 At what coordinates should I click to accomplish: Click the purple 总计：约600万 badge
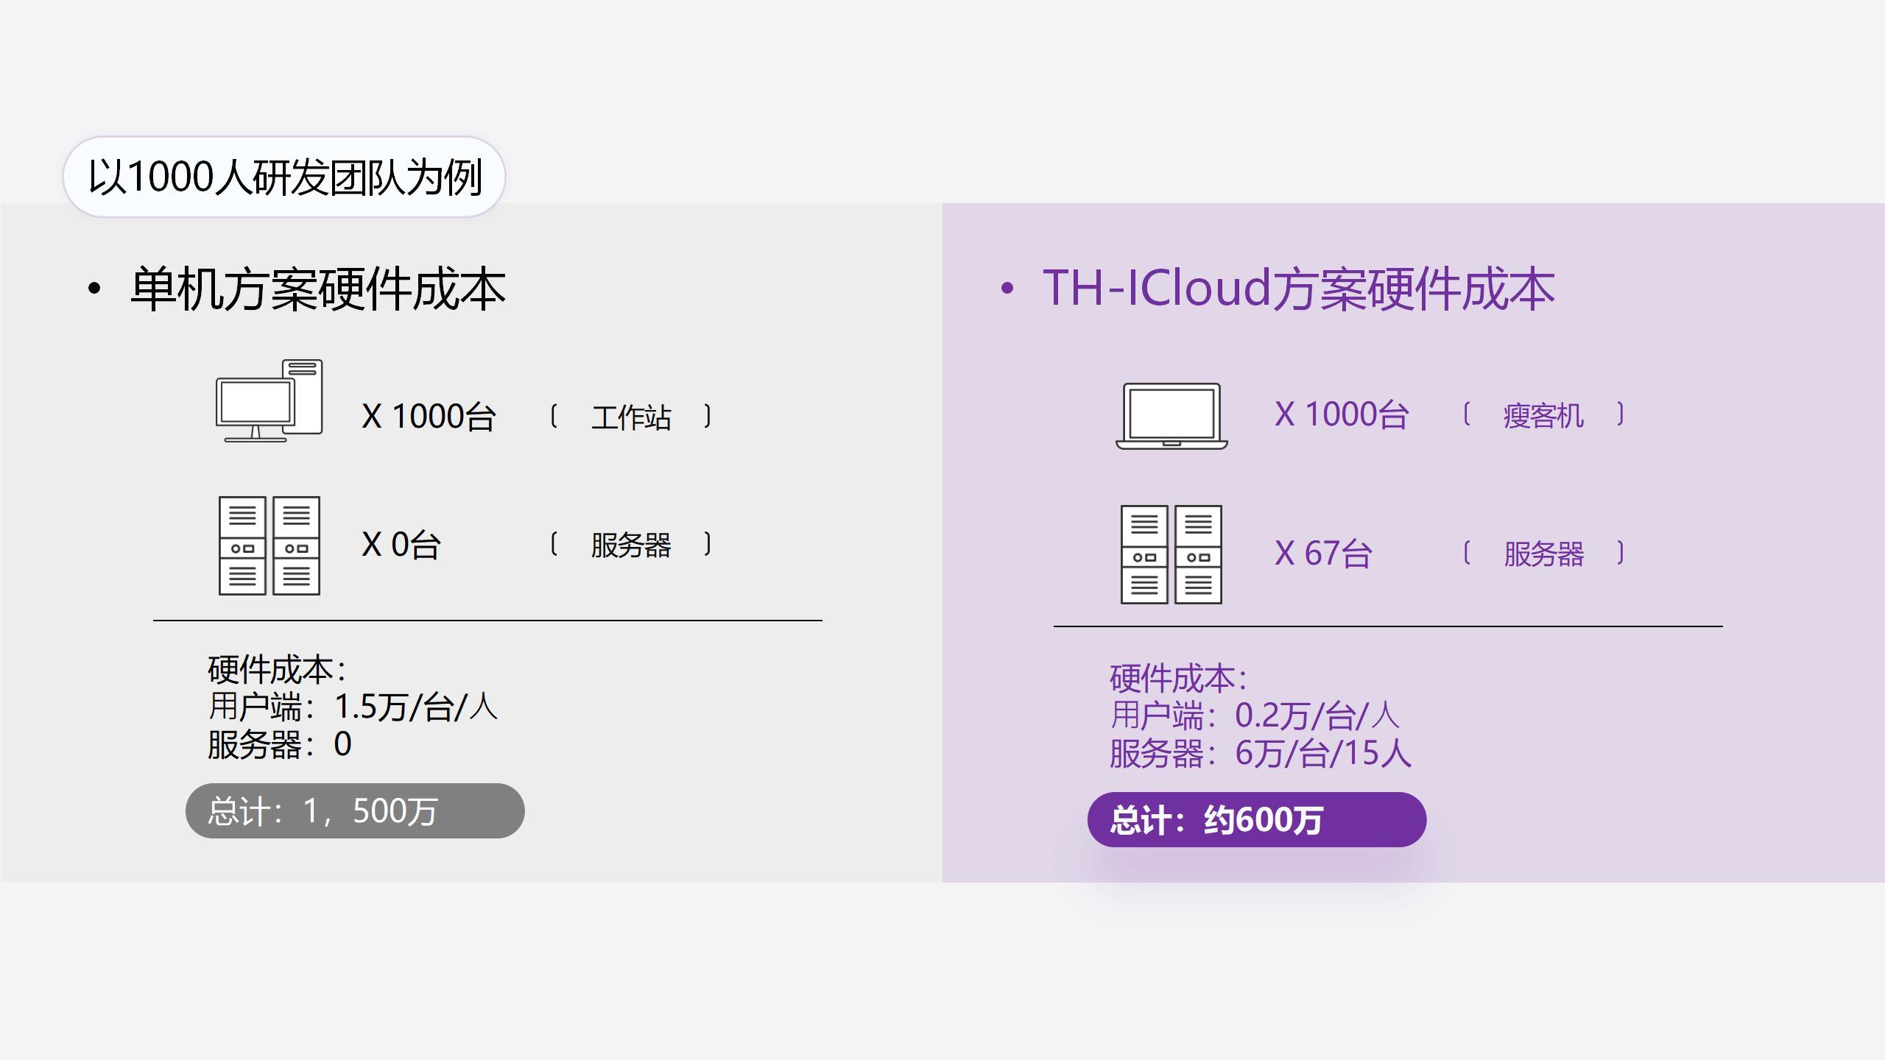1257,819
